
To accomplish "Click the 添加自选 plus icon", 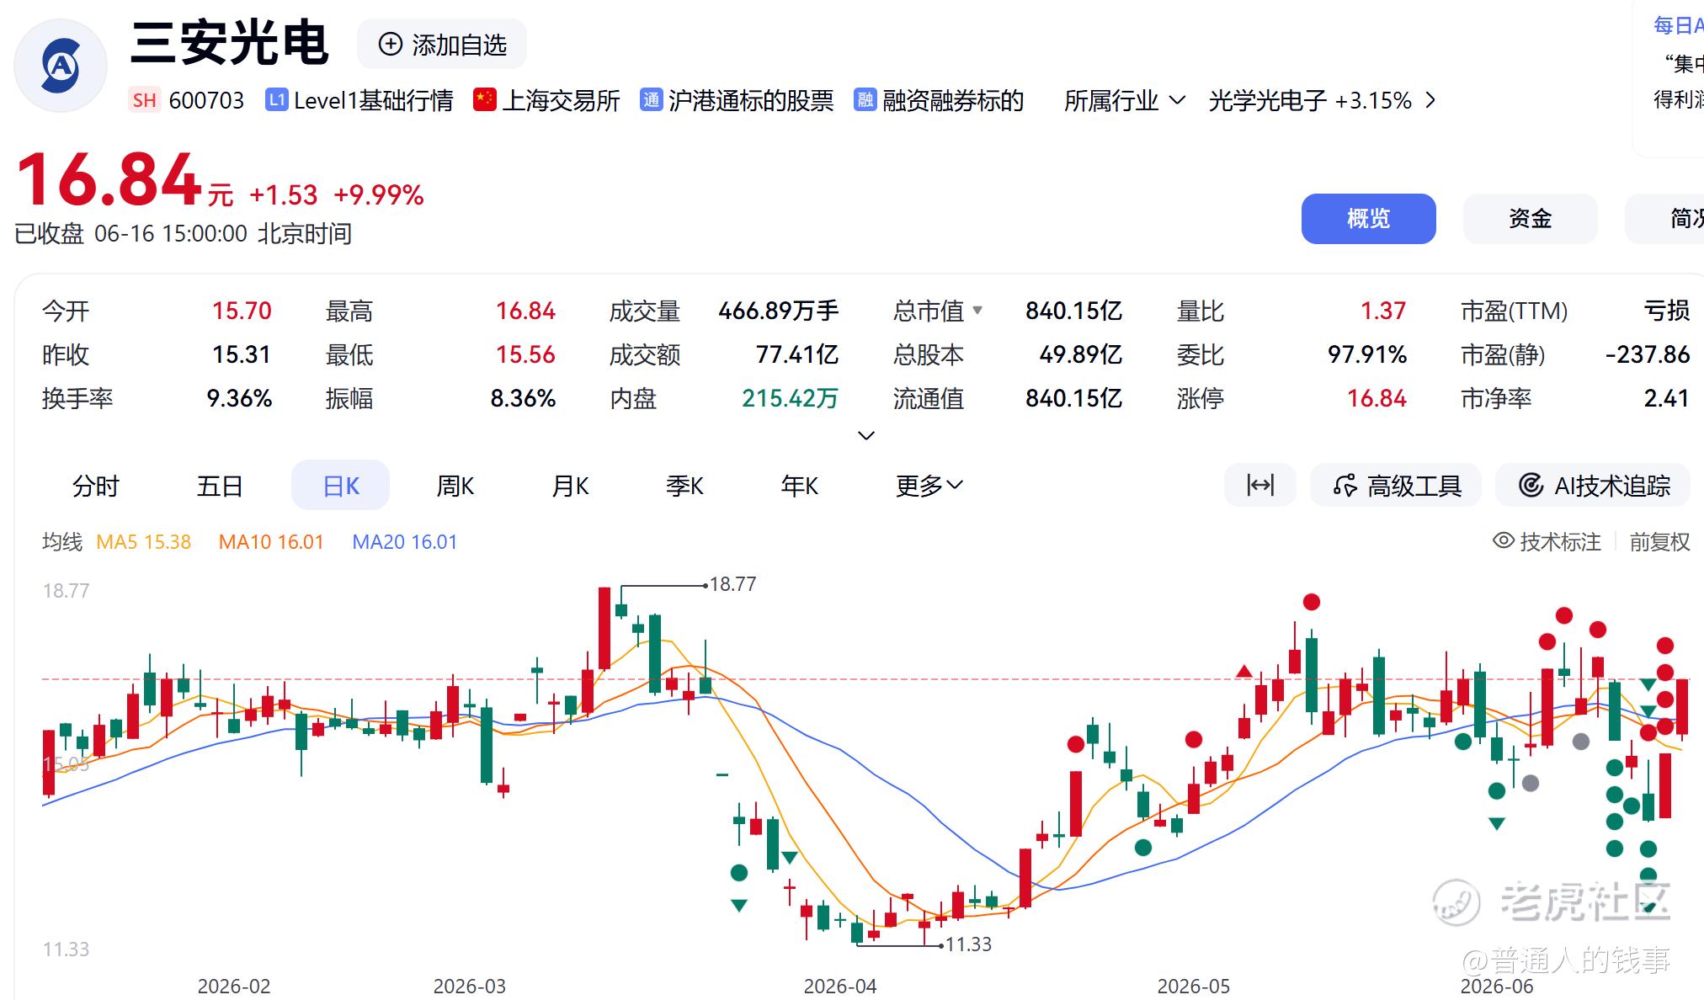I will [x=391, y=45].
